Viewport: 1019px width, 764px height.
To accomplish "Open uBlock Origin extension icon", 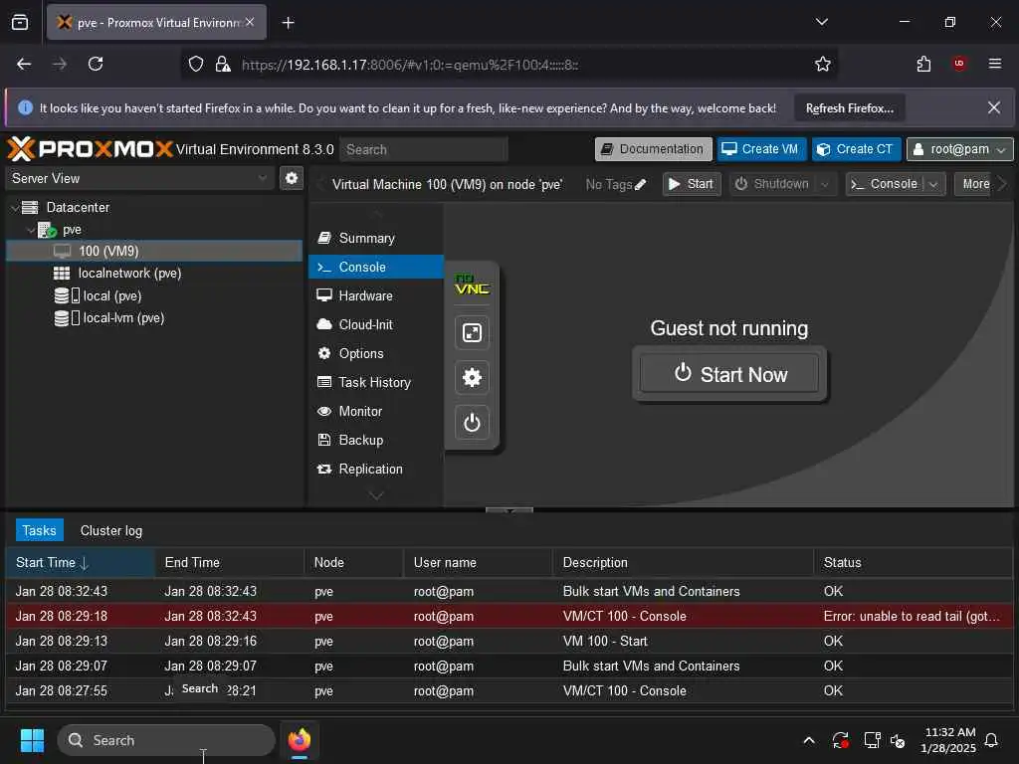I will point(959,64).
